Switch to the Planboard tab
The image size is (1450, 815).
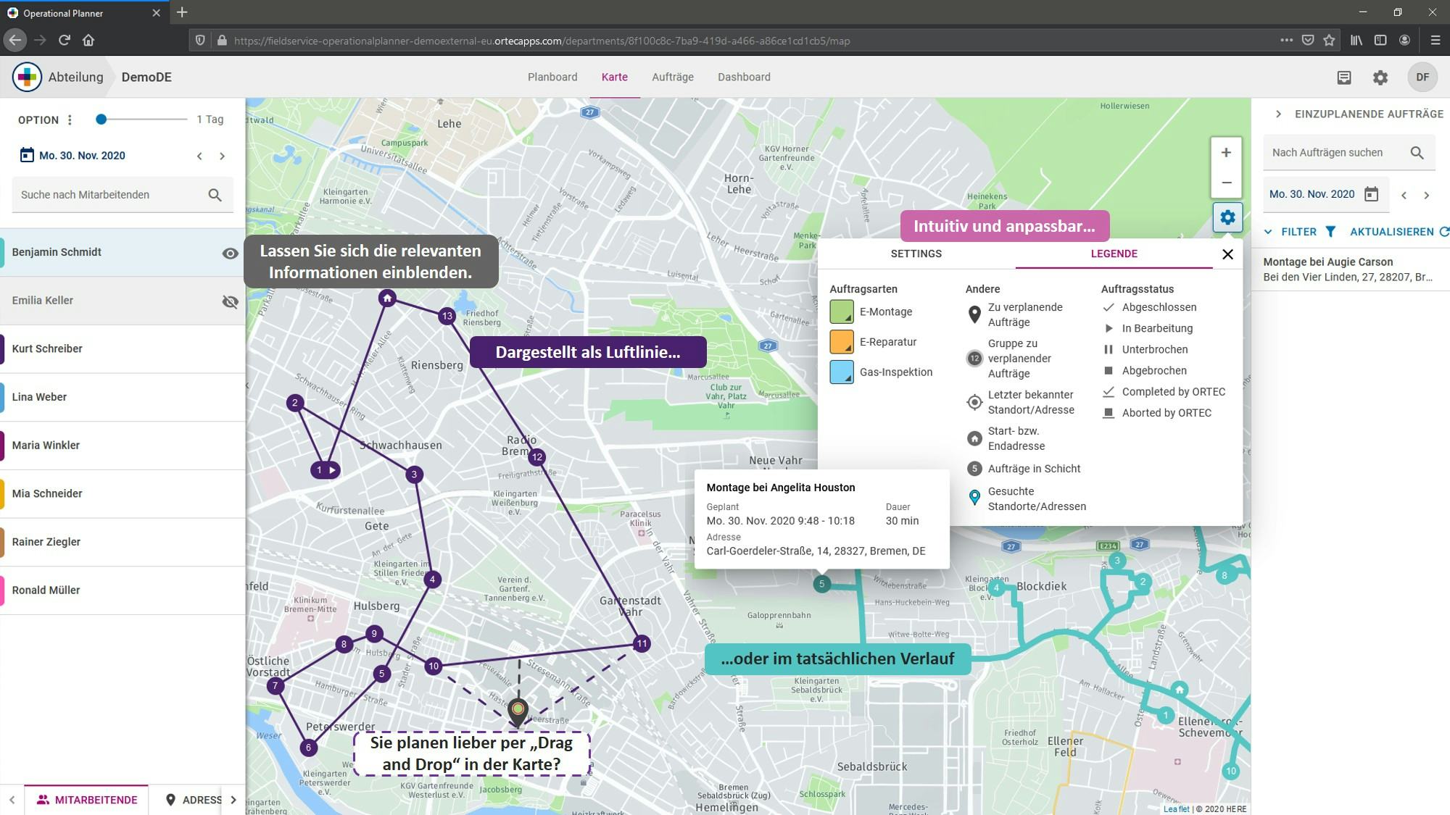pyautogui.click(x=552, y=77)
